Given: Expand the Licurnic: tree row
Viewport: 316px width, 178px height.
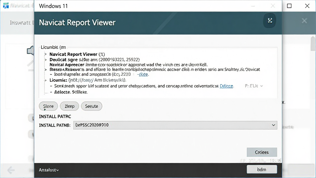Looking at the screenshot, I should tap(45, 80).
